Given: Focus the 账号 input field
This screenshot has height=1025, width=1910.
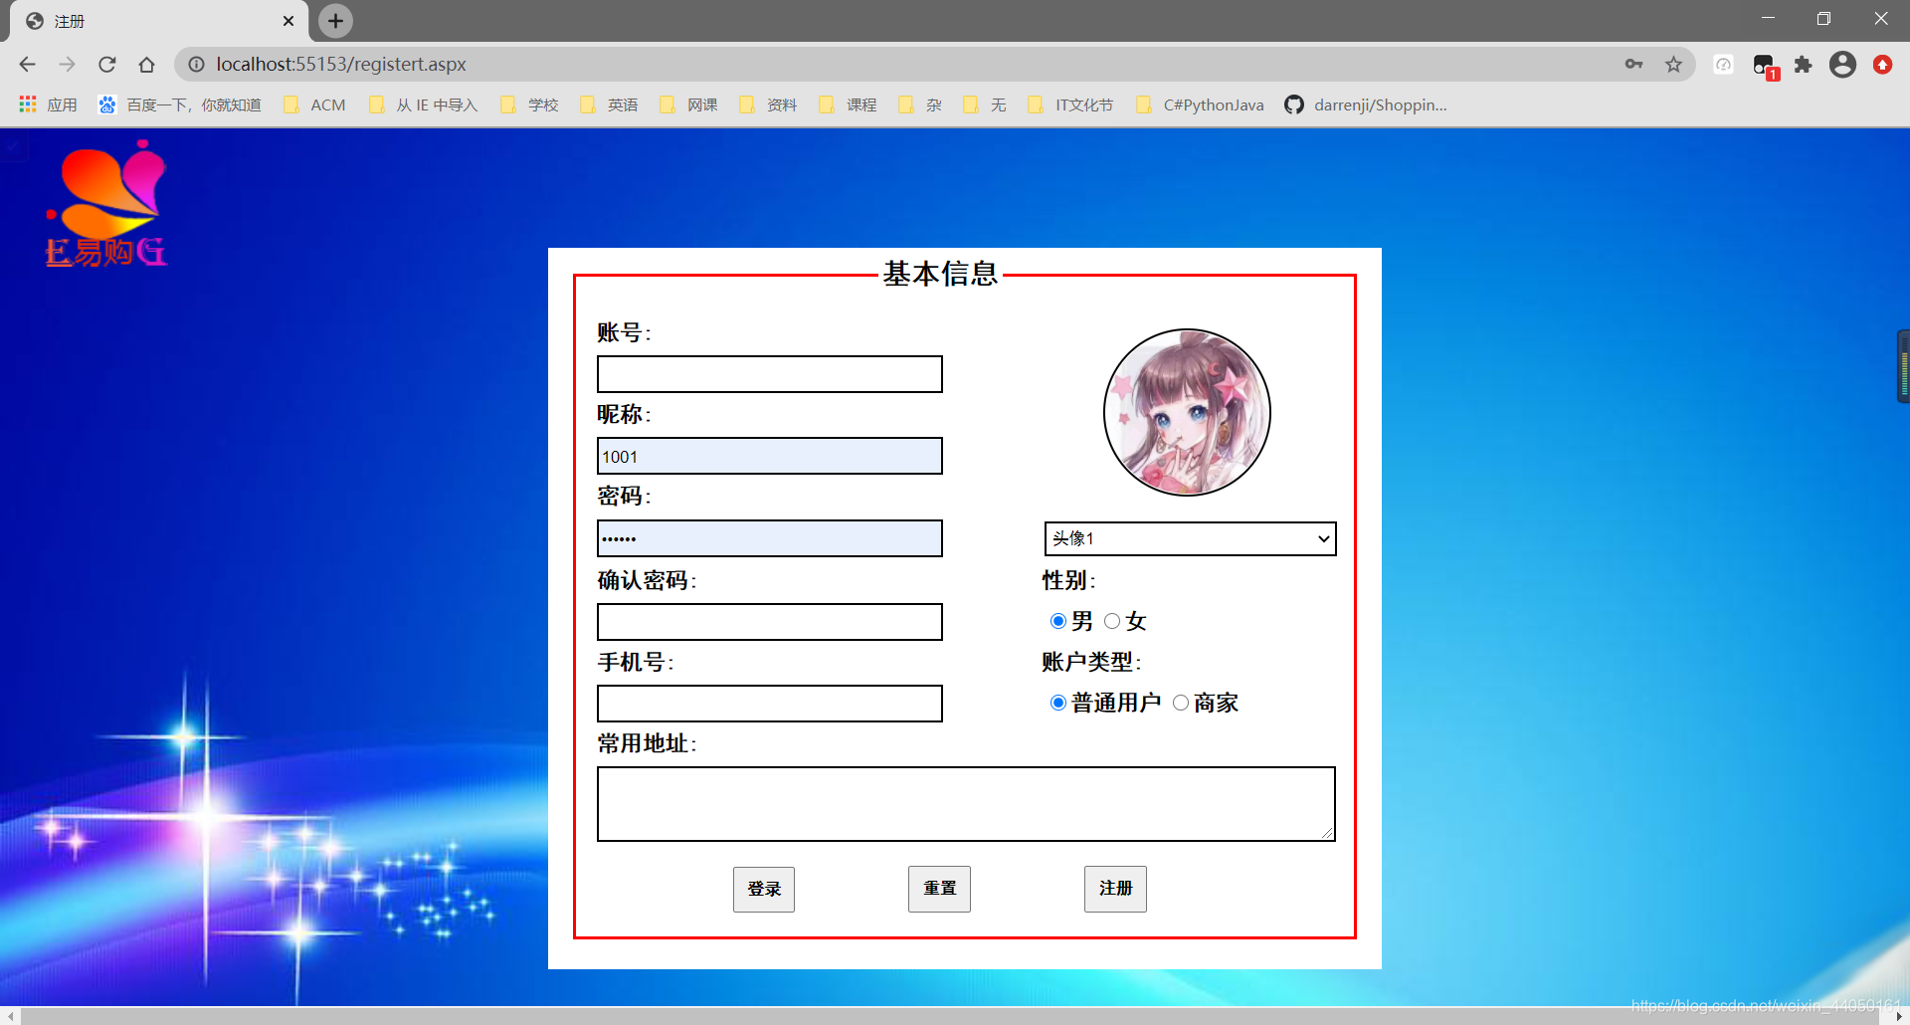Looking at the screenshot, I should [x=769, y=374].
